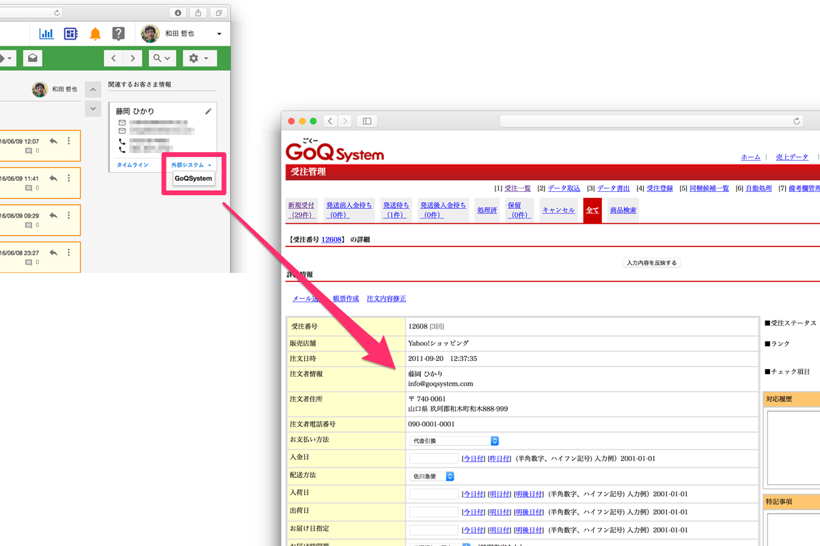Open the search magnifier dropdown
Image resolution: width=820 pixels, height=546 pixels.
click(x=161, y=59)
